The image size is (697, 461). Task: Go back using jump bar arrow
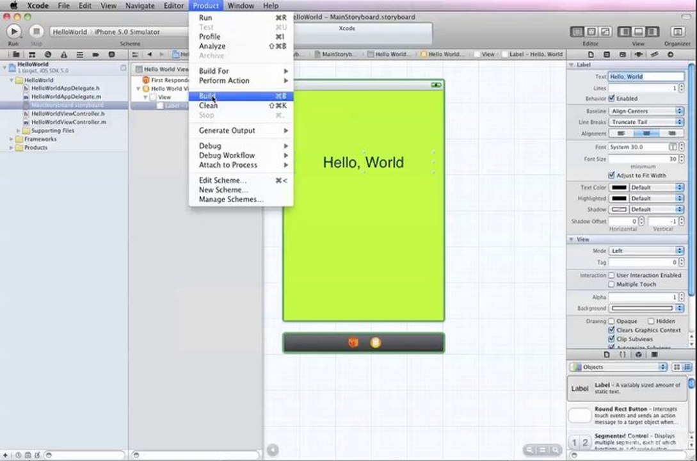[150, 54]
